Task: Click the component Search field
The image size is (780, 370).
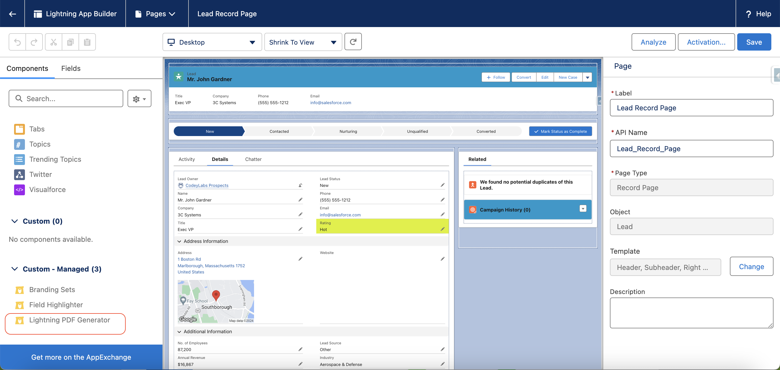Action: [66, 98]
